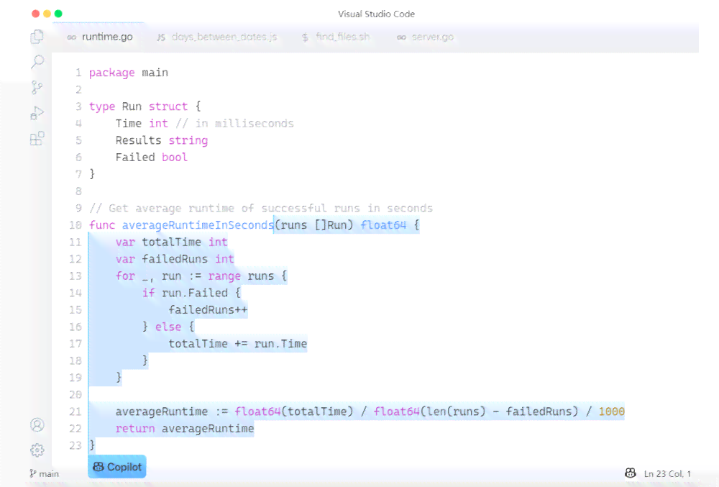Click the branch icon next to main
The width and height of the screenshot is (719, 487).
click(x=32, y=474)
